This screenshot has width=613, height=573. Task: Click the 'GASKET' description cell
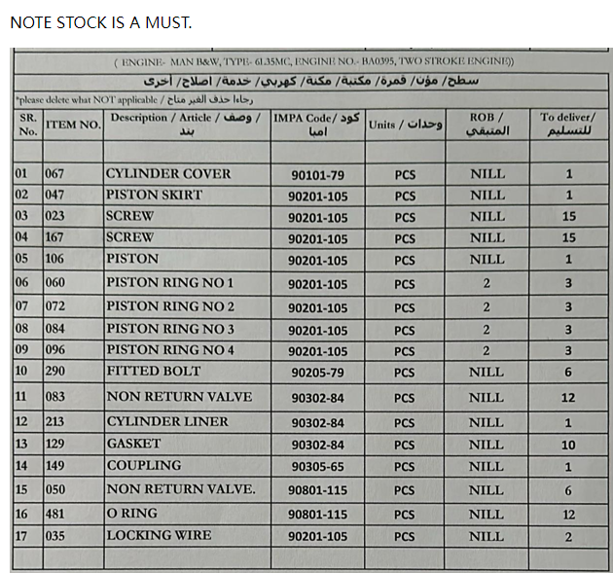click(x=133, y=443)
